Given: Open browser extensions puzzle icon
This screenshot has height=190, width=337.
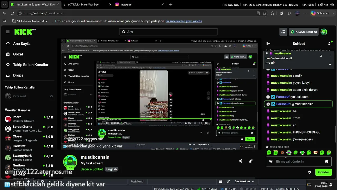Looking at the screenshot, I should [x=272, y=13].
